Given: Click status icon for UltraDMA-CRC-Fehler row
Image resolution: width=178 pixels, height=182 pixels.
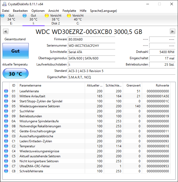Looking at the screenshot, I should point(6,166).
